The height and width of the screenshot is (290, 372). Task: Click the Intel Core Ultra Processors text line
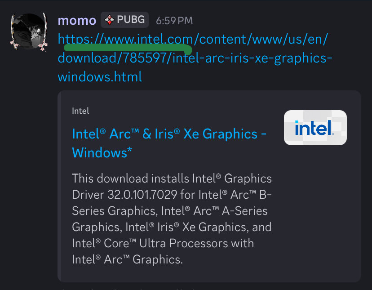click(163, 243)
